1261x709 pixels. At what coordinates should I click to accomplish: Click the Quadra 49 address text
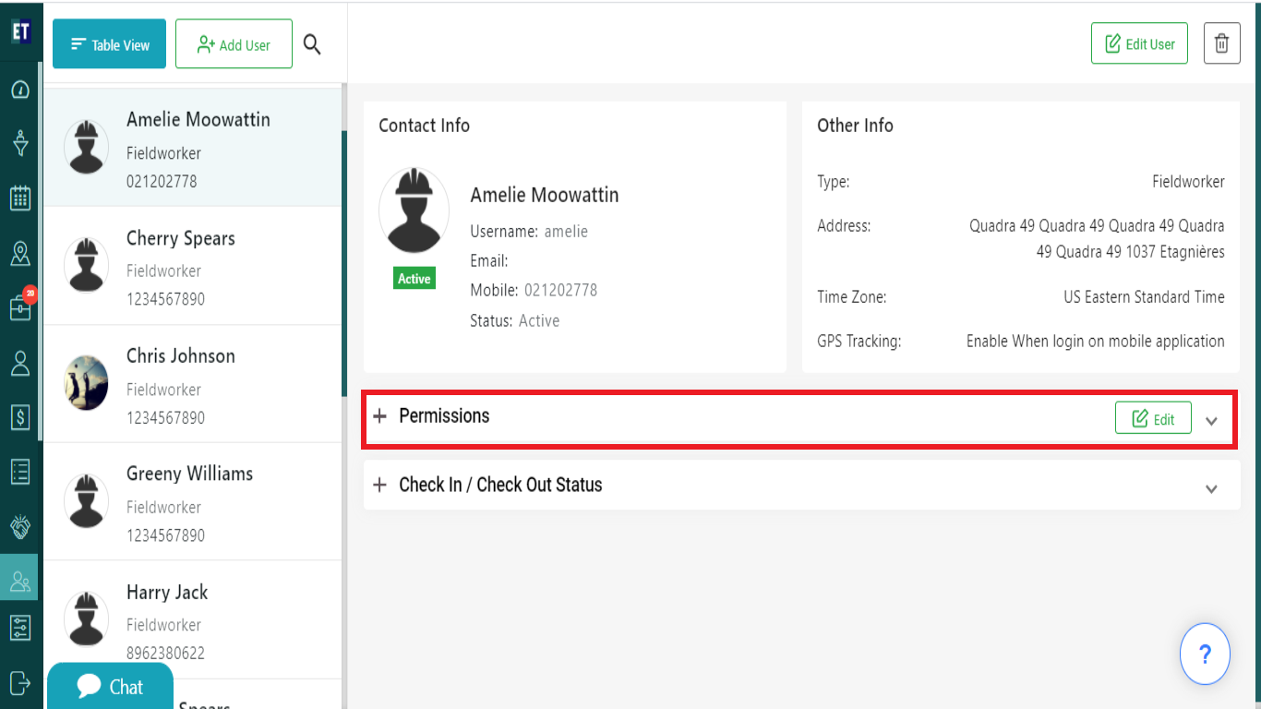1097,238
